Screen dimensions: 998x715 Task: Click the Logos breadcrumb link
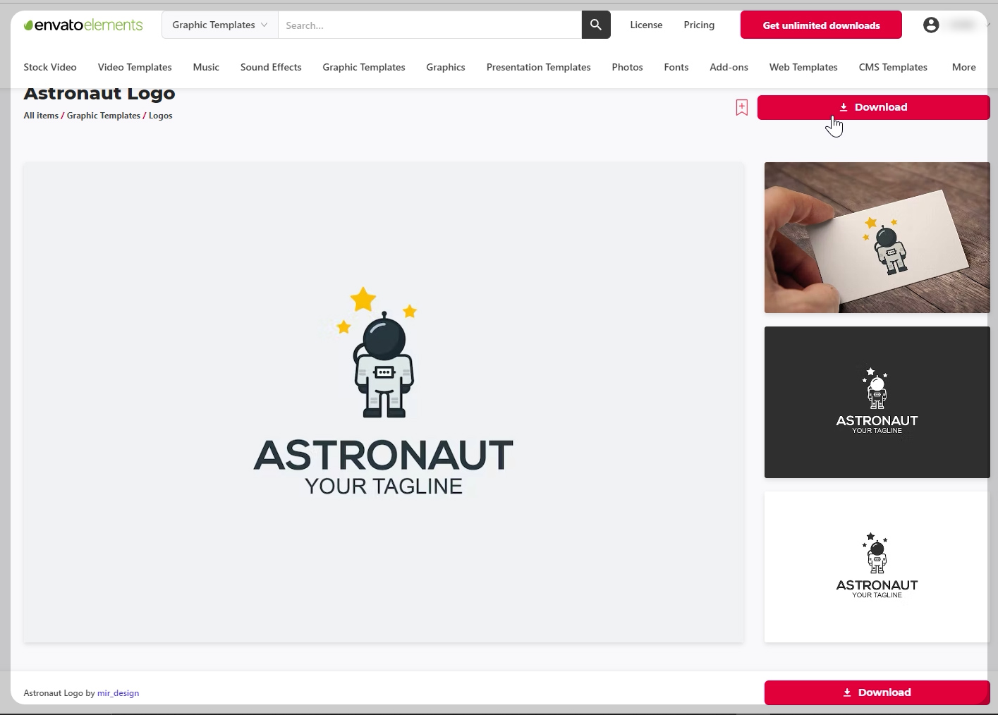160,116
